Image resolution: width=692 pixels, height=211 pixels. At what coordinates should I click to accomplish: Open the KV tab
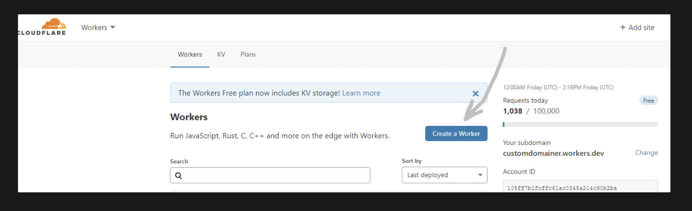[x=221, y=55]
